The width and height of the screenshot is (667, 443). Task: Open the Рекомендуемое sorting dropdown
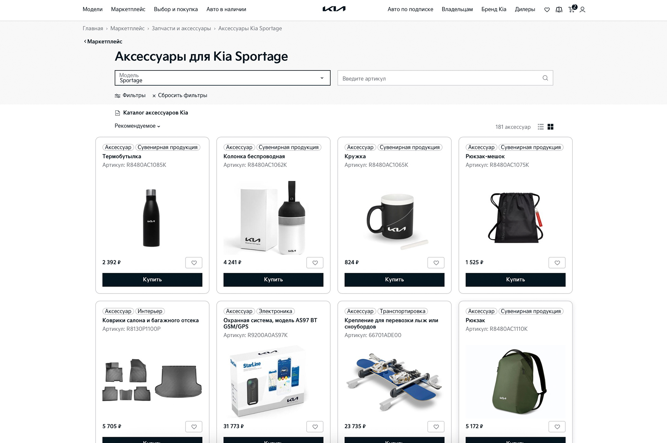pyautogui.click(x=137, y=126)
